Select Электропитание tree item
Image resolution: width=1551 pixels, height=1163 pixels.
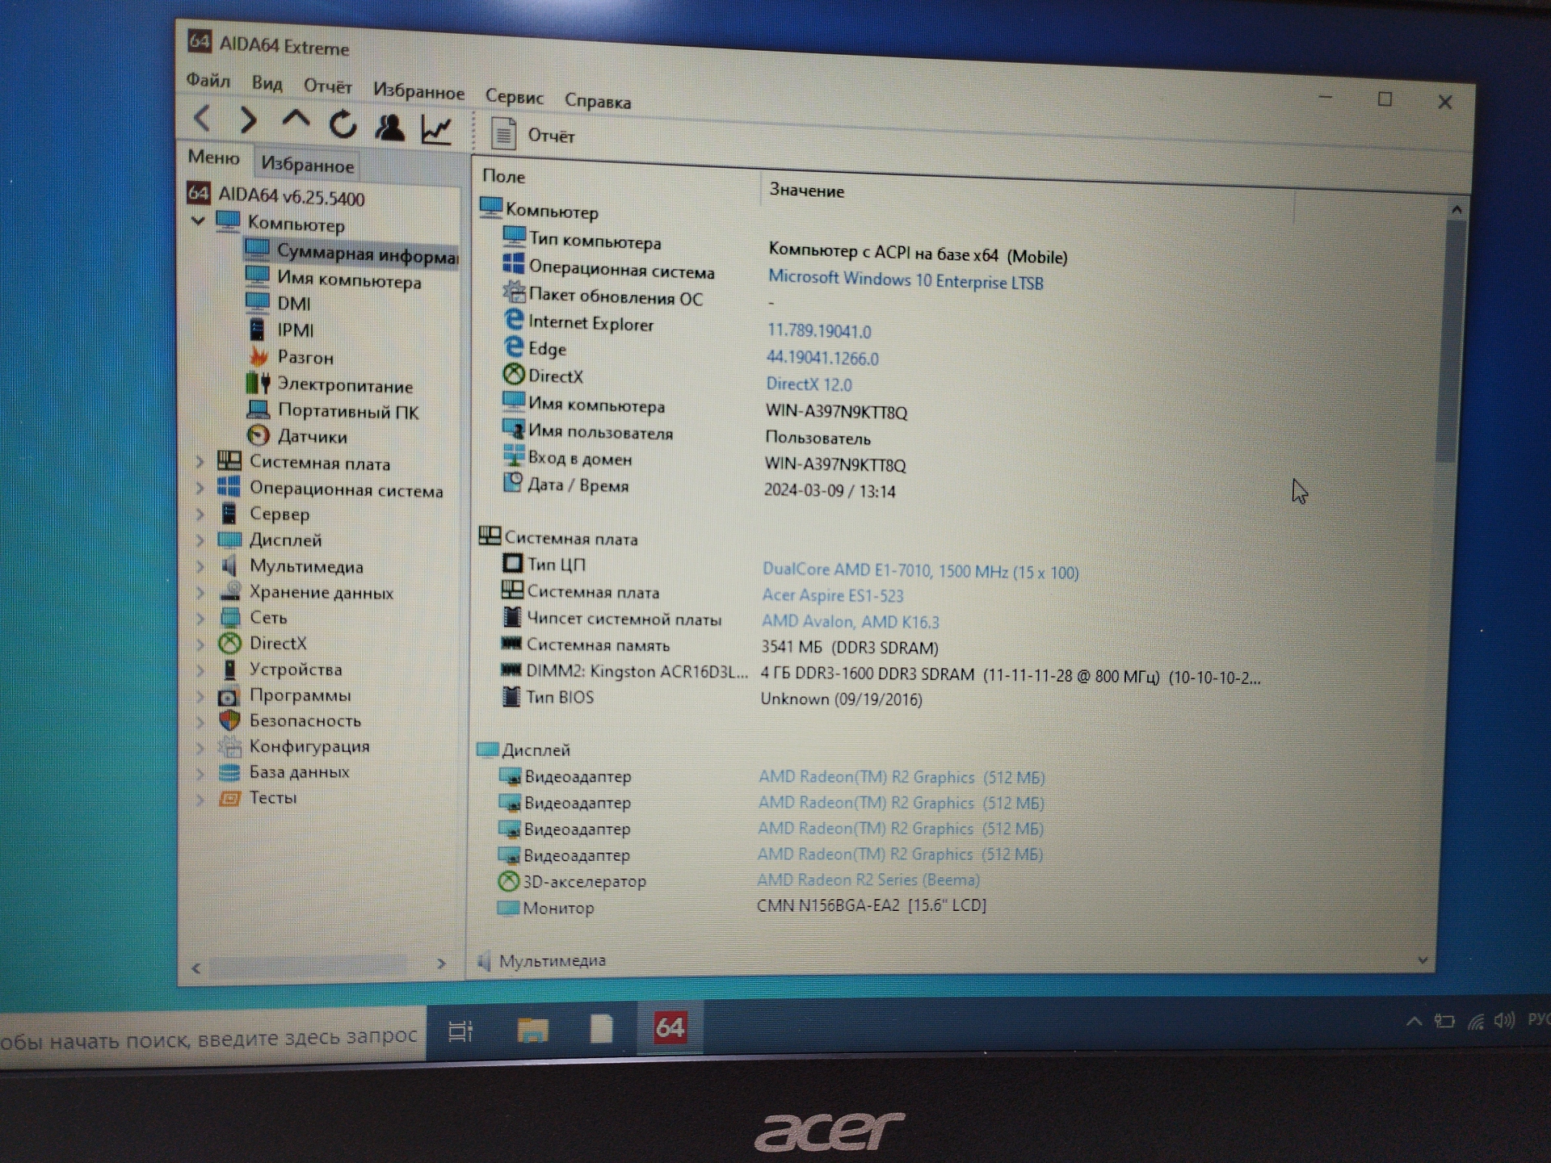345,385
